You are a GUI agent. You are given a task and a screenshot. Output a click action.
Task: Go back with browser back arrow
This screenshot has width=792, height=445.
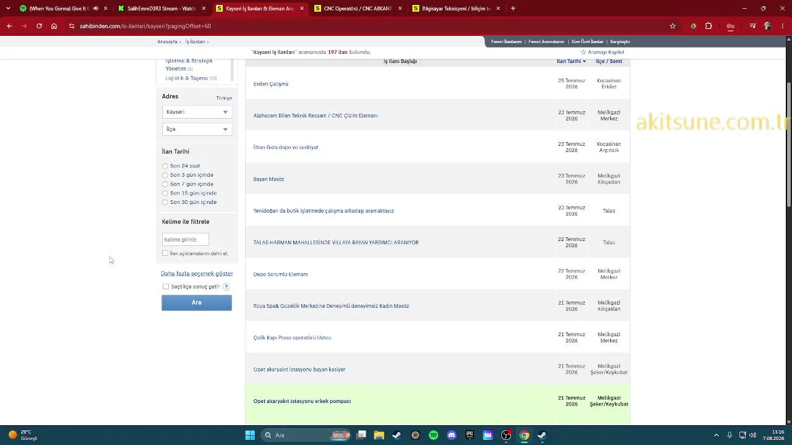9,26
